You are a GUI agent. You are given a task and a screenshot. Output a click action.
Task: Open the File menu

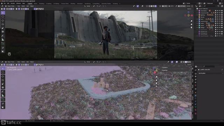coord(5,3)
